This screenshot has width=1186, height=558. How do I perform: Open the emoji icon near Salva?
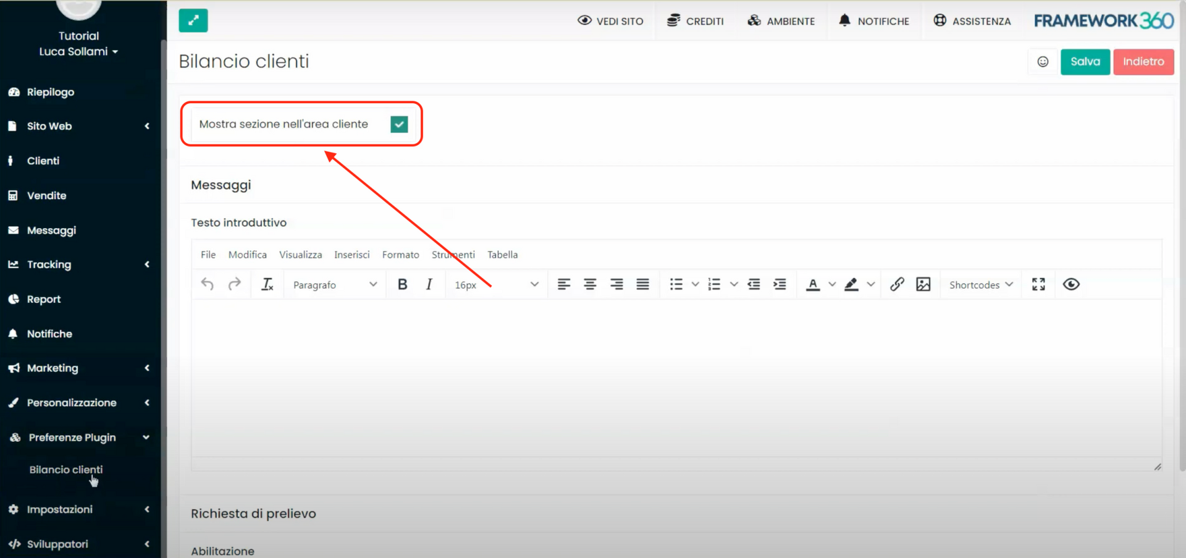(x=1043, y=62)
